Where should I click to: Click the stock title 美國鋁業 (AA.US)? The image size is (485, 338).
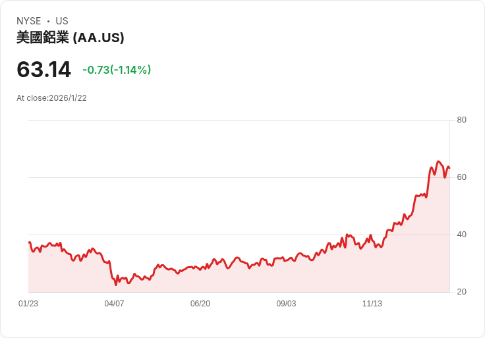(71, 38)
